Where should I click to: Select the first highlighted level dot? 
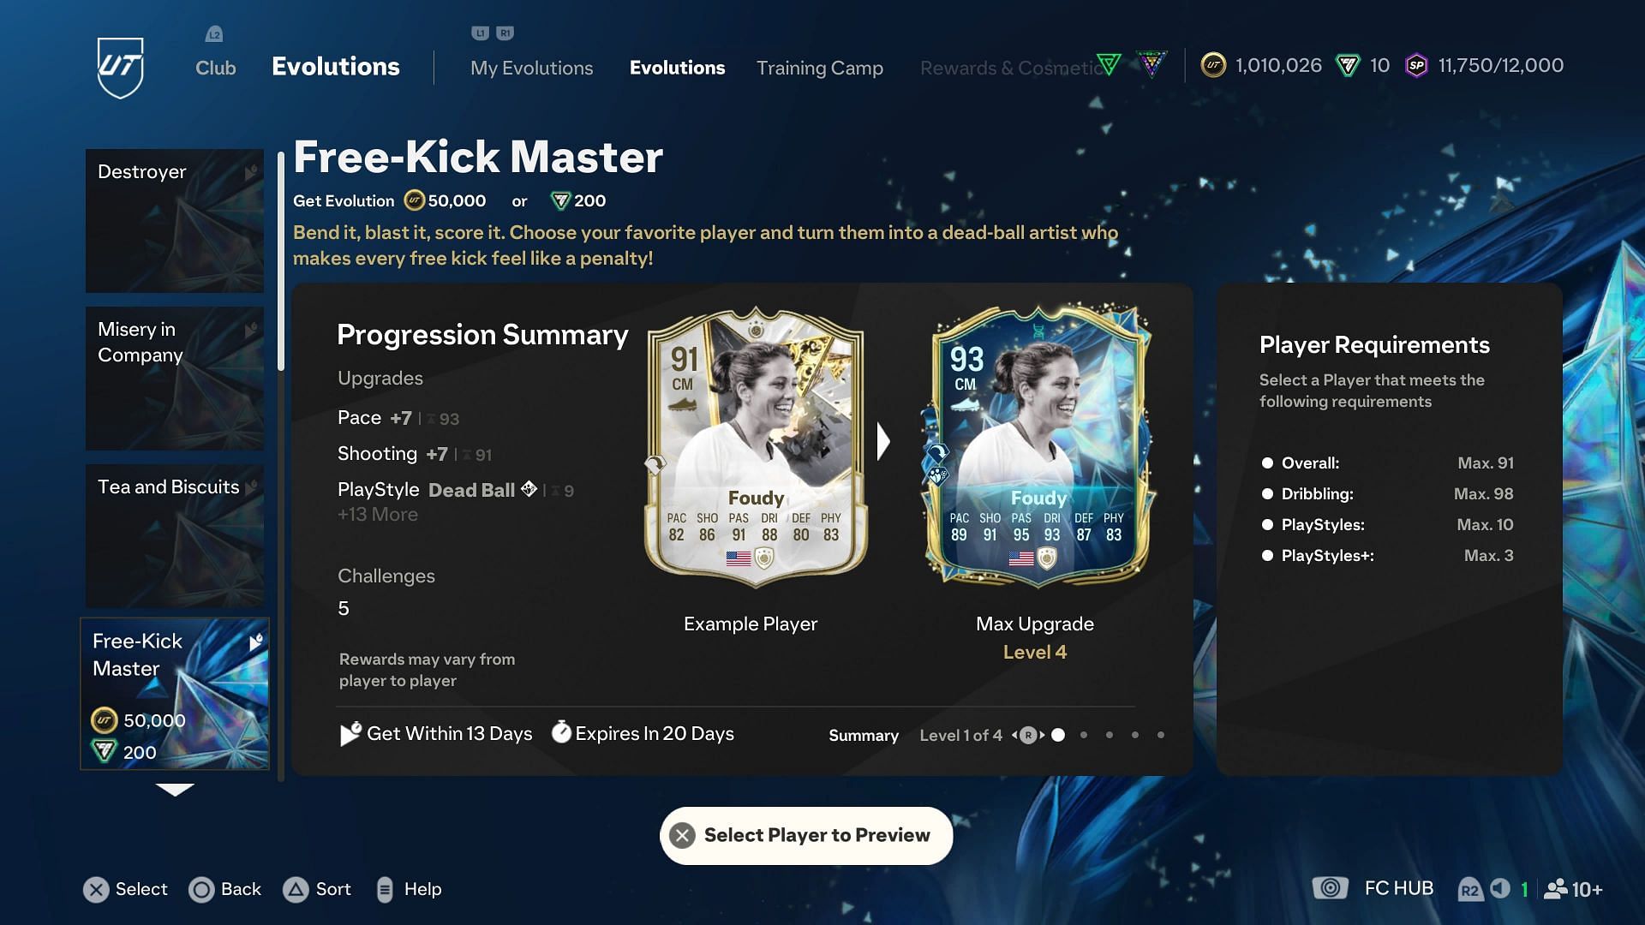pos(1058,735)
